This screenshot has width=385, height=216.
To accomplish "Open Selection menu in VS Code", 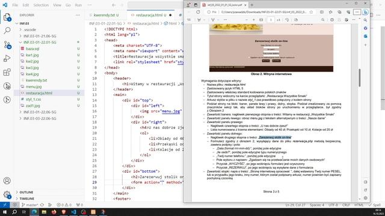I will [x=41, y=5].
